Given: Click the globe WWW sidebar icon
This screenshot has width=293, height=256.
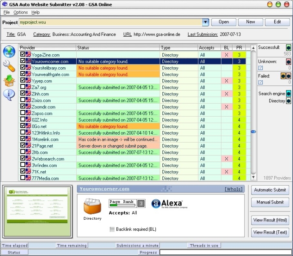Looking at the screenshot, I should 9,52.
